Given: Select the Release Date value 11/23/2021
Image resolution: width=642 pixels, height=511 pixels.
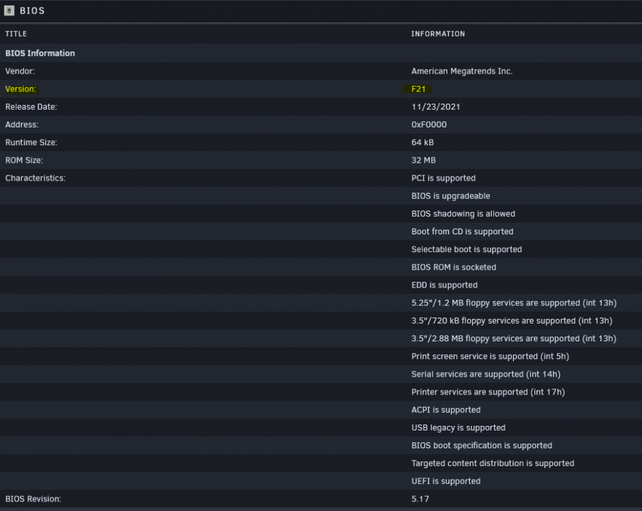Looking at the screenshot, I should click(435, 107).
